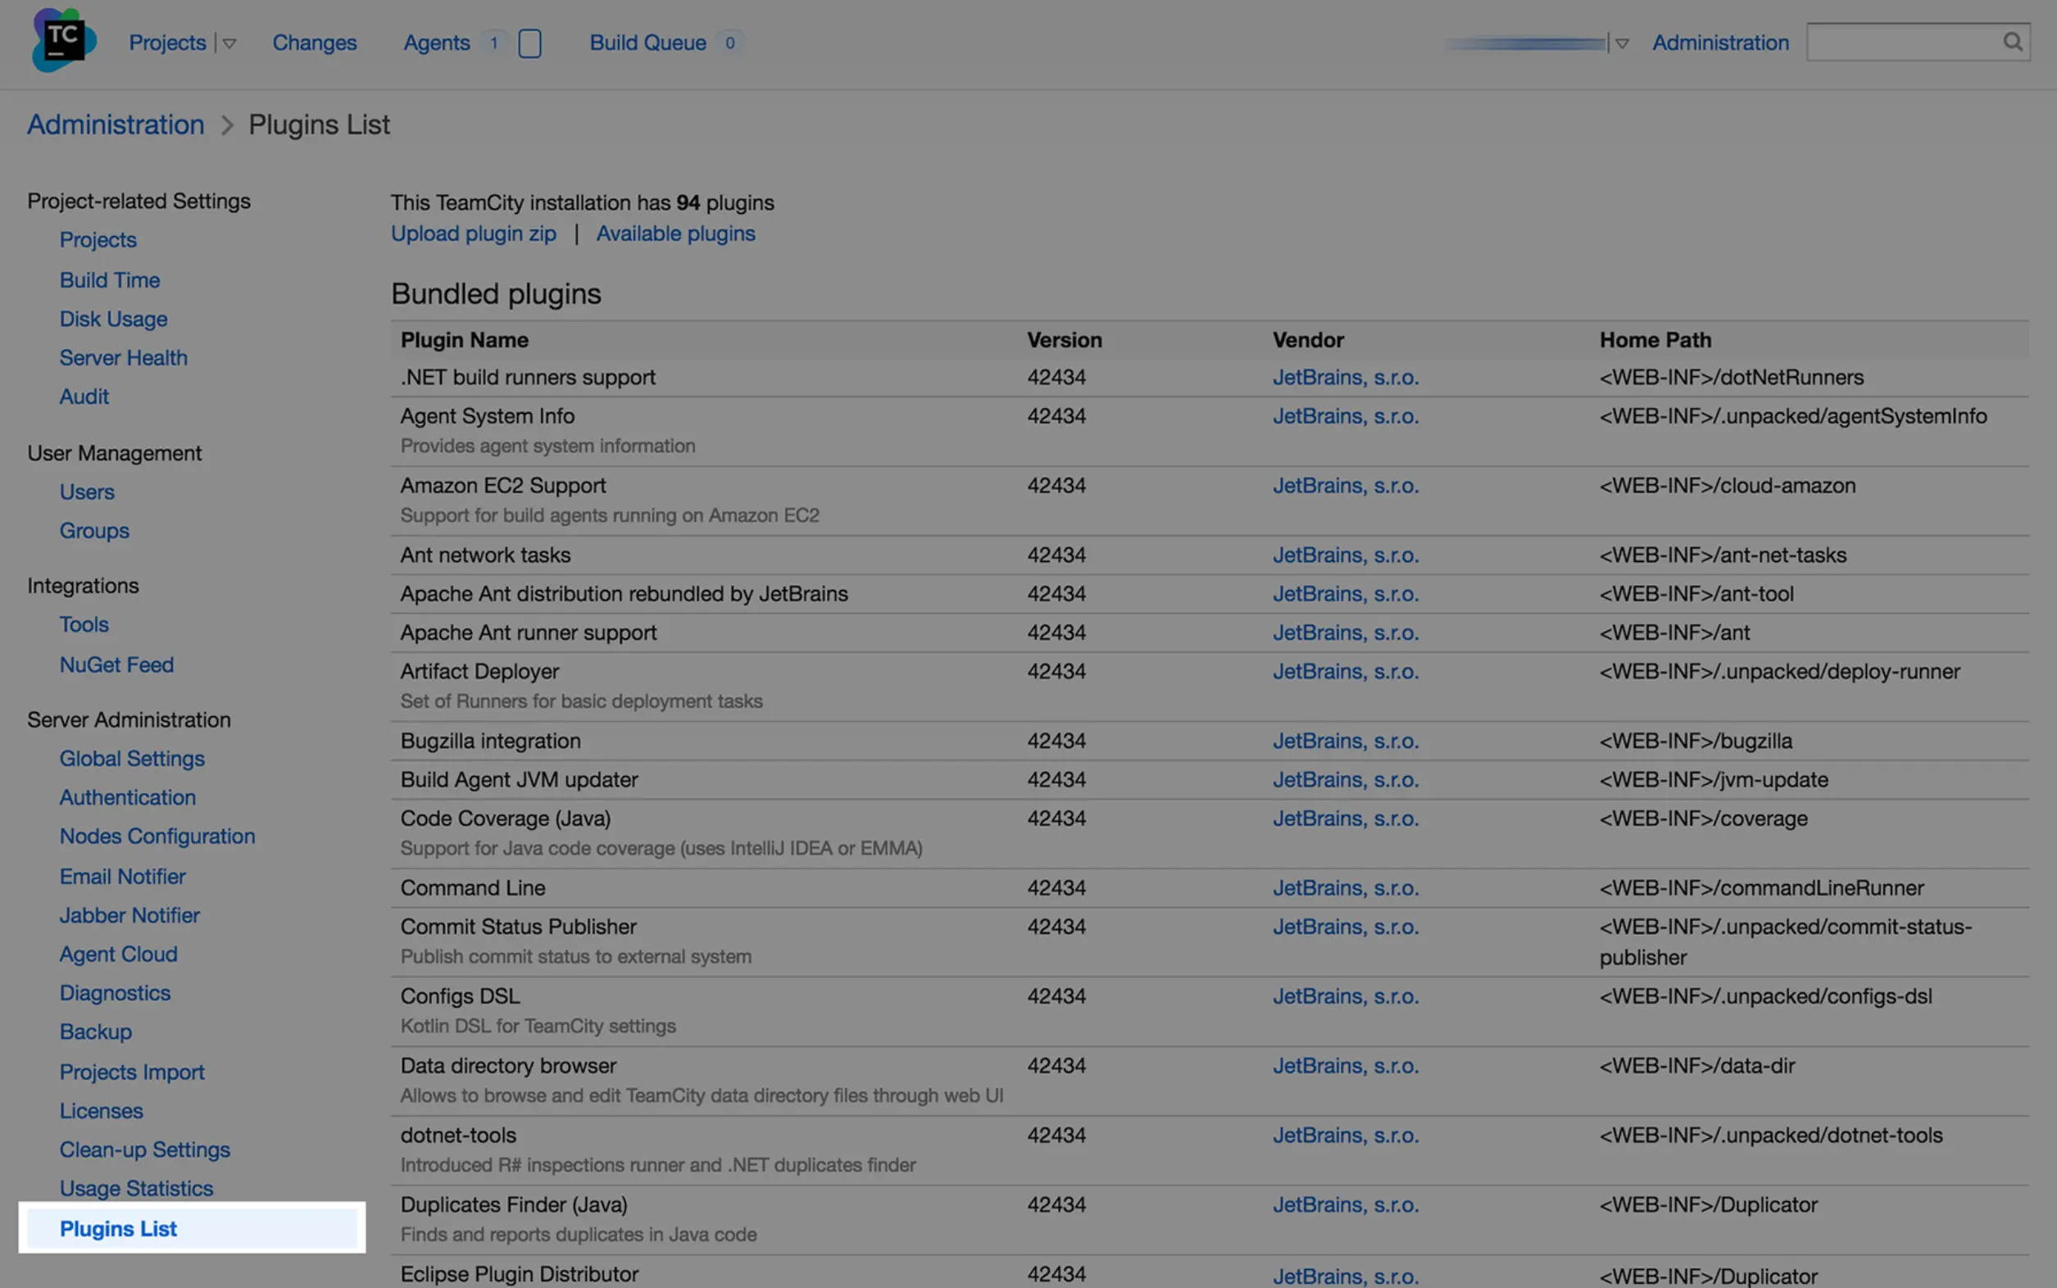Click JetBrains vendor link for Bugzilla integration

(x=1345, y=742)
